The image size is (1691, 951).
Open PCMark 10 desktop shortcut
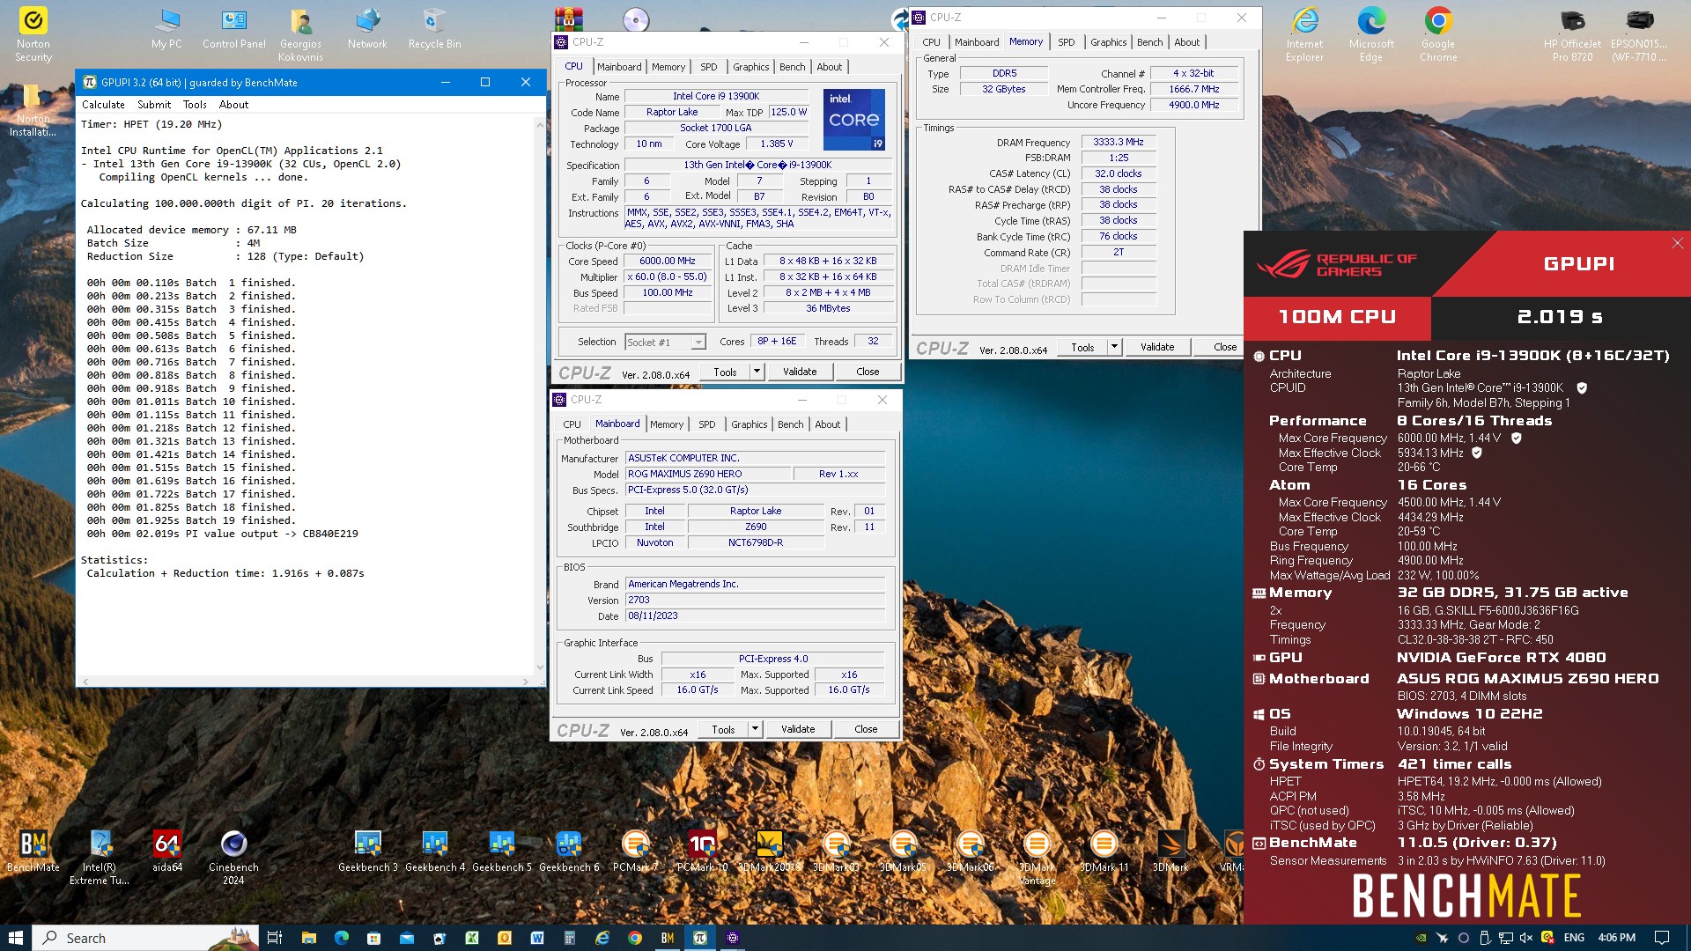pos(702,851)
